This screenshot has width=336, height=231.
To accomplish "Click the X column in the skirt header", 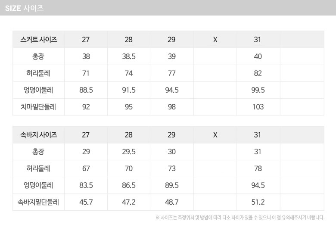I will click(x=215, y=40).
